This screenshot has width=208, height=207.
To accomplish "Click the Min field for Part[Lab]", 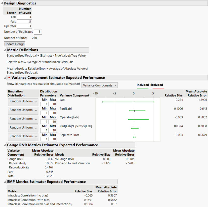I will pos(45,113).
